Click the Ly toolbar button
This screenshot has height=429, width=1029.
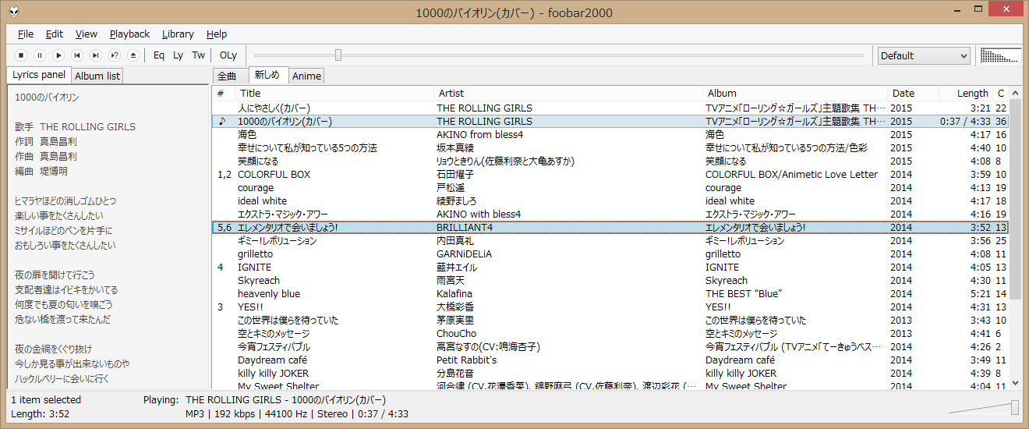(x=179, y=55)
